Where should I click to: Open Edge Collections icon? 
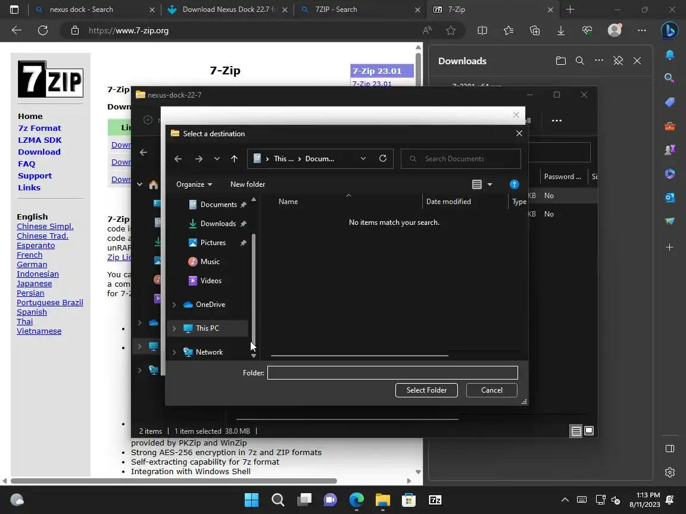pyautogui.click(x=535, y=30)
